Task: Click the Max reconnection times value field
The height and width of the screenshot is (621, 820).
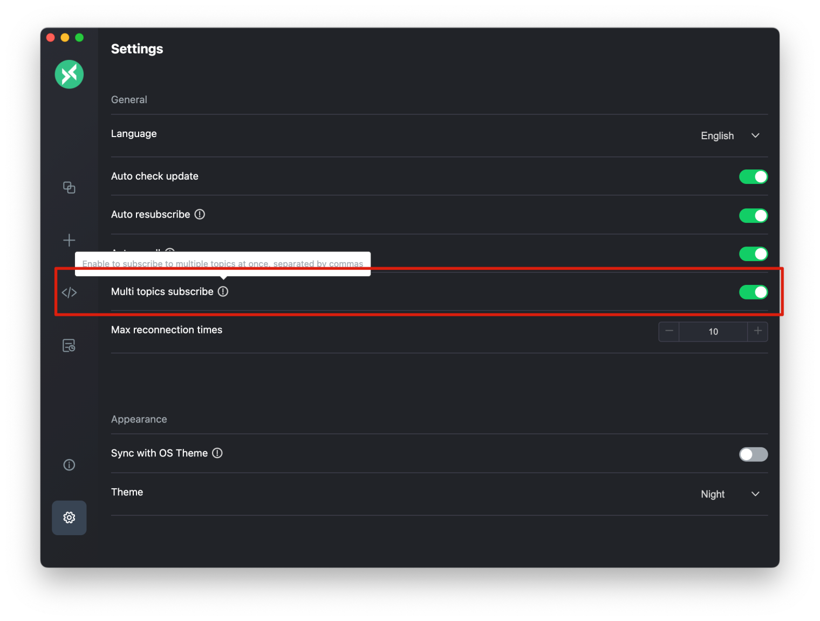Action: (x=713, y=331)
